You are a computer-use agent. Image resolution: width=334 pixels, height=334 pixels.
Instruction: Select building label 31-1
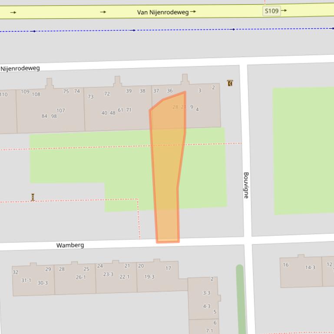26,281
